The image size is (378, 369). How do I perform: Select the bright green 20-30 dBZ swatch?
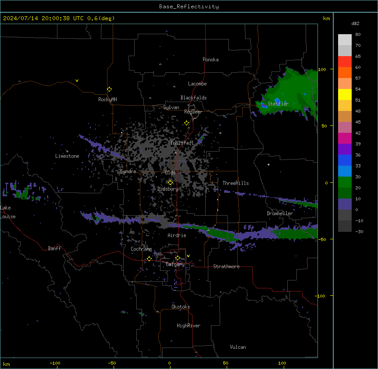[x=345, y=182]
